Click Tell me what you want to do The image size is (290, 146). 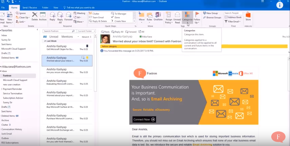pyautogui.click(x=79, y=7)
